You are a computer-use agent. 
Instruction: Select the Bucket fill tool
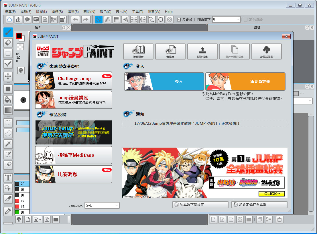coord(8,100)
